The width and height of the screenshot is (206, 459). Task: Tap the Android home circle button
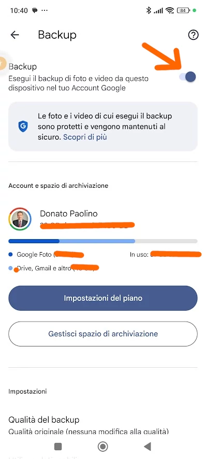click(x=103, y=447)
